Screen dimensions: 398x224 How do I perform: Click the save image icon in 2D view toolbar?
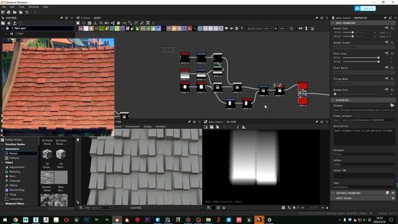tap(211, 127)
